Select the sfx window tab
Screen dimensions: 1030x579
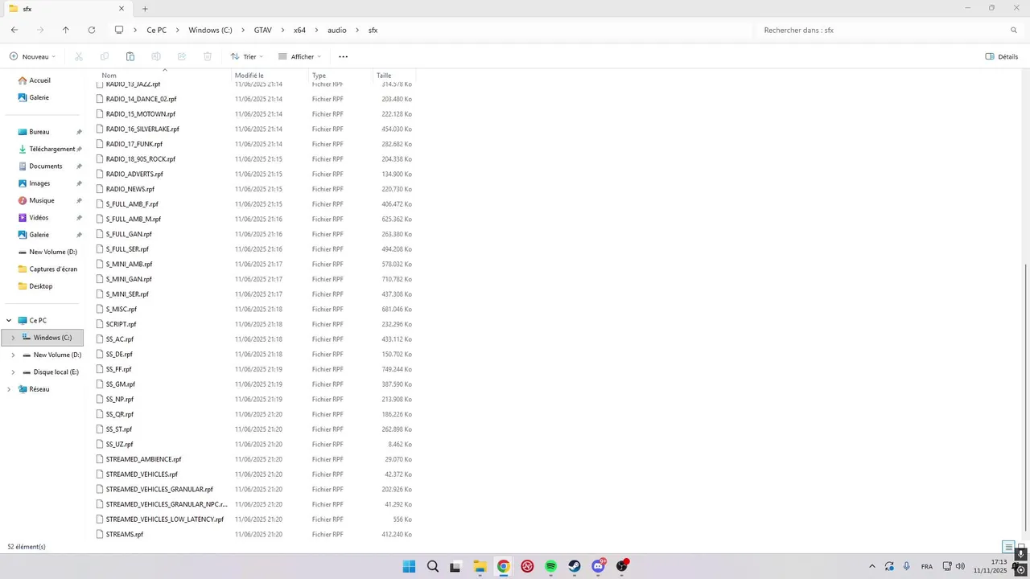68,9
